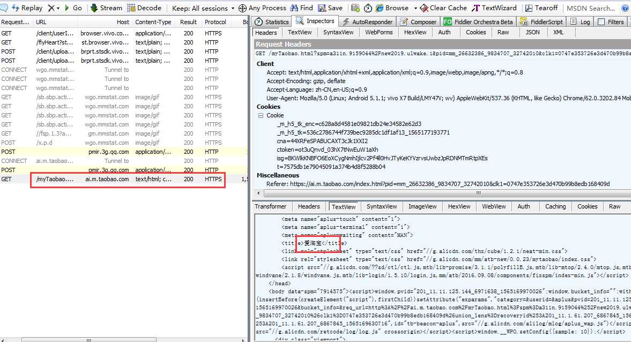The height and width of the screenshot is (342, 631).
Task: Switch to the Statistics tab
Action: (x=272, y=22)
